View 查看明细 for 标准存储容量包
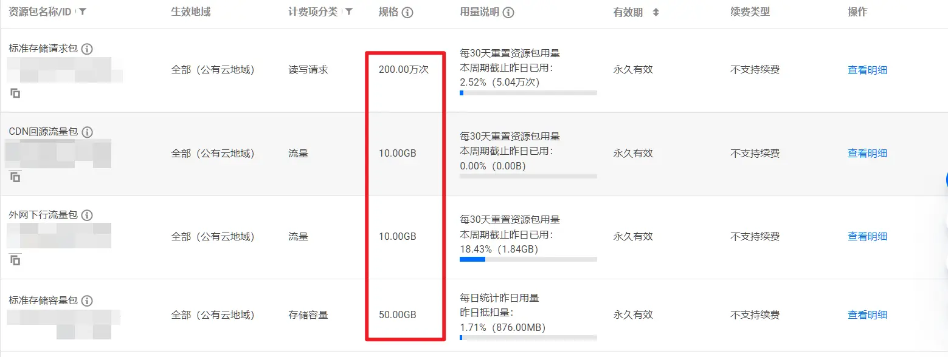948x357 pixels. tap(867, 314)
